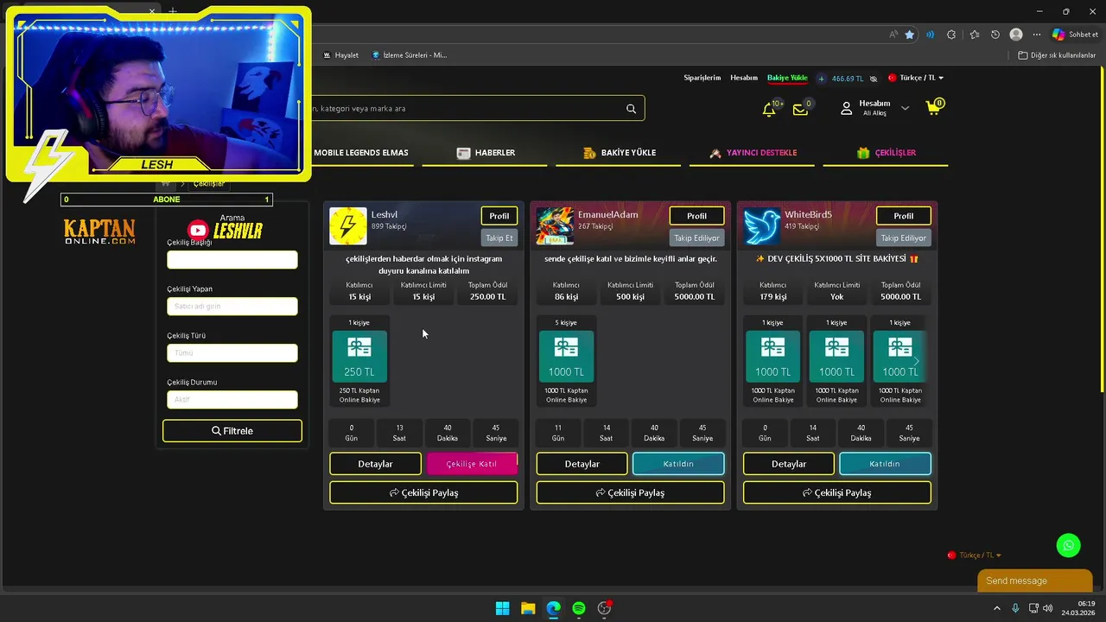Follow Leshvl with Takip Et

click(499, 238)
